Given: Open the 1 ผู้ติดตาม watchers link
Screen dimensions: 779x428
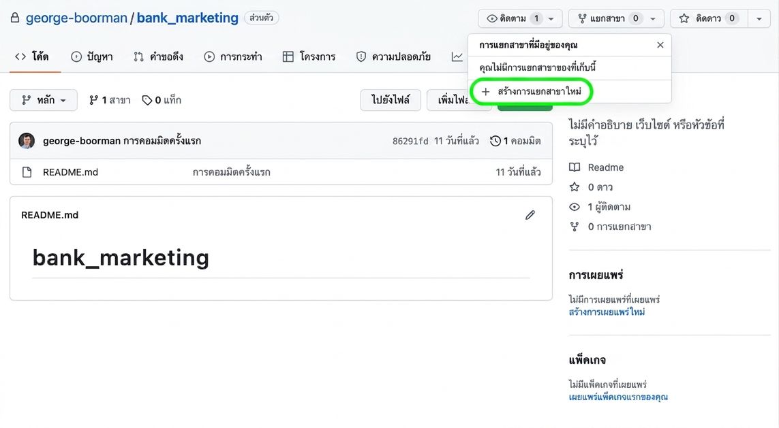Looking at the screenshot, I should (600, 207).
